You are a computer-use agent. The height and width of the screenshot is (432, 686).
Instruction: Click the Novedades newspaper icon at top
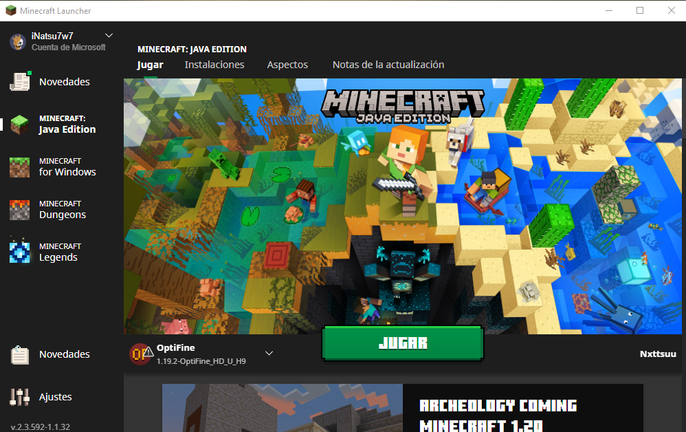click(x=21, y=82)
